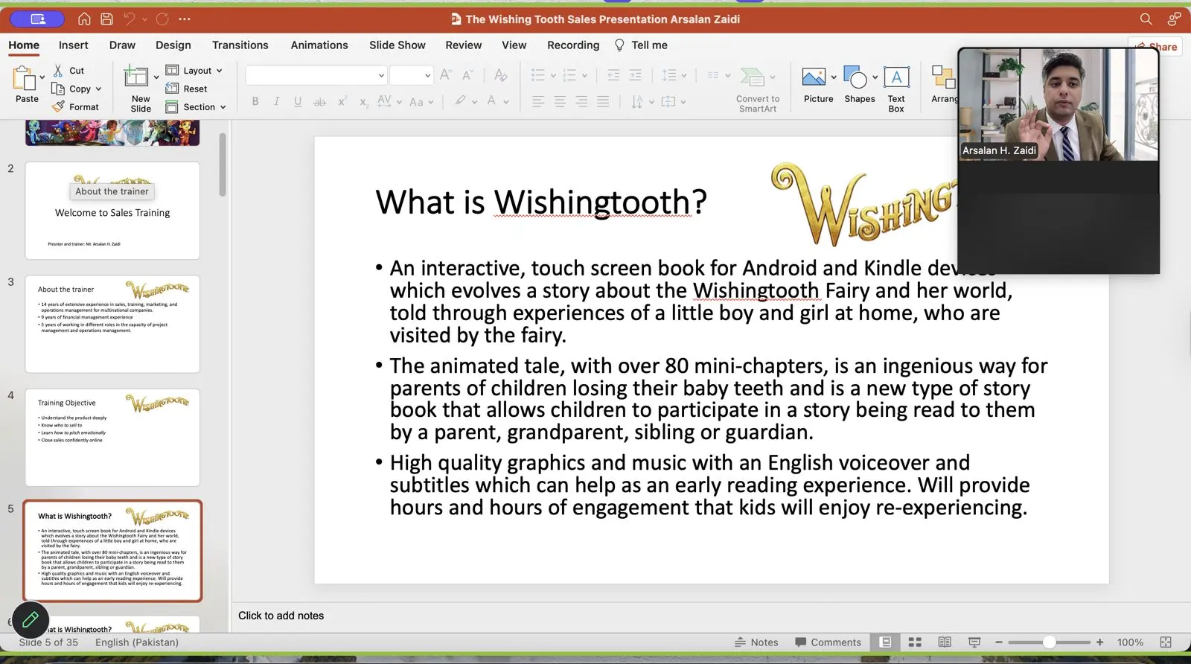1191x664 pixels.
Task: Click the zoom slider handle
Action: click(1049, 642)
